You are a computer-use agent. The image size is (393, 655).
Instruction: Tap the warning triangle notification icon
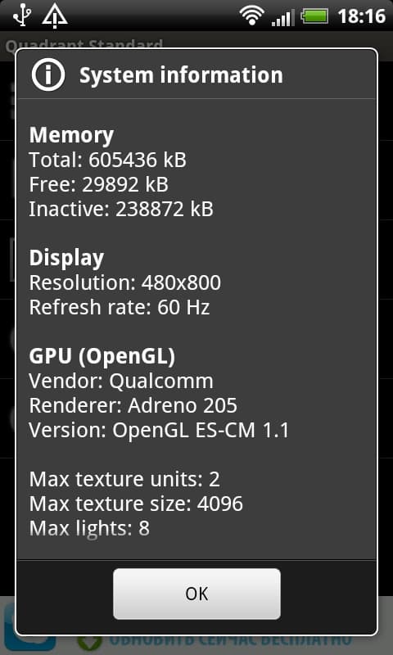55,16
